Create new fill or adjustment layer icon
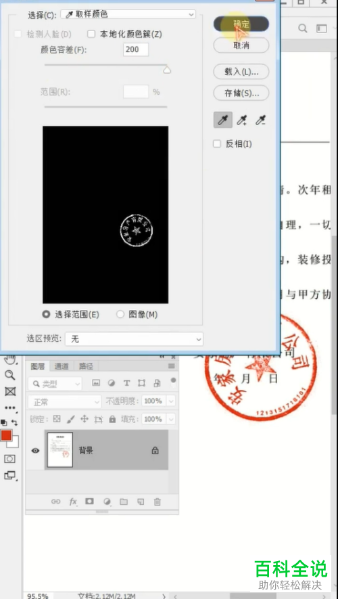 point(107,502)
